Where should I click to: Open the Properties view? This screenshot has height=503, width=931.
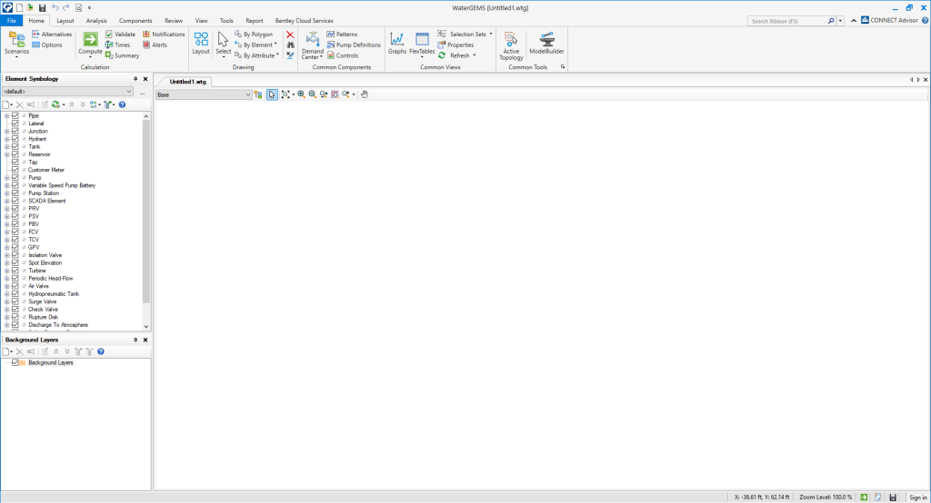456,45
